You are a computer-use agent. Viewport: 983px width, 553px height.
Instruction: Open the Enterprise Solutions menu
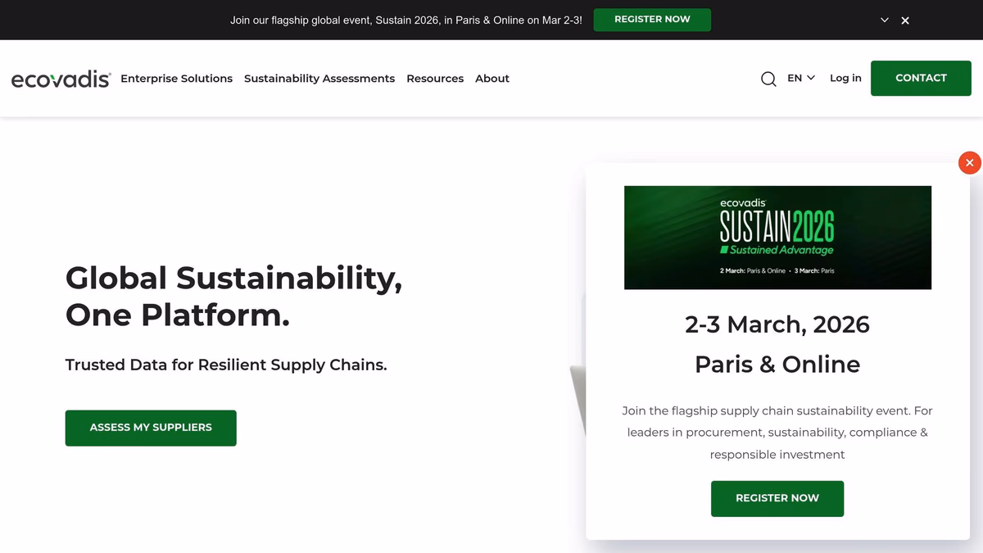tap(176, 79)
